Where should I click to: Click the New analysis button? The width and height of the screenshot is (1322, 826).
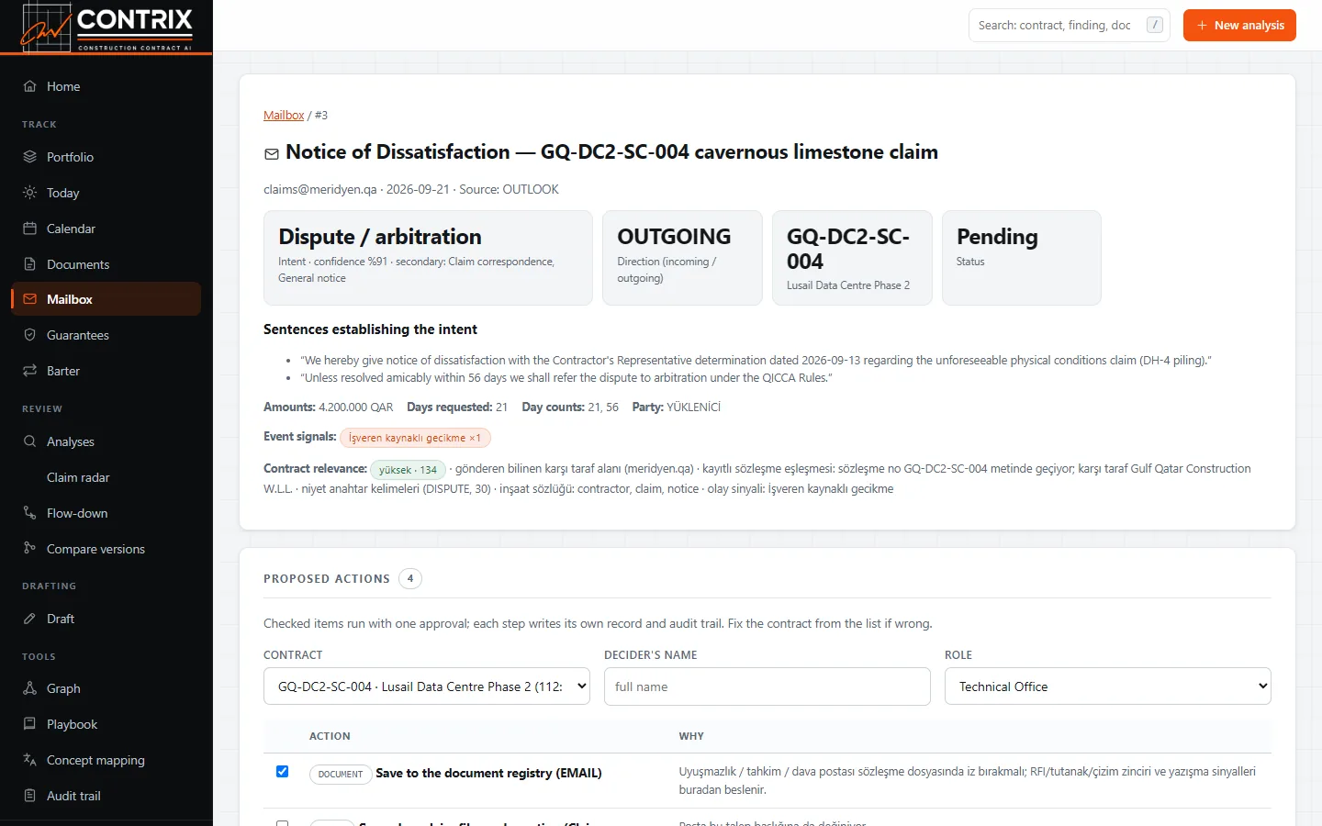[x=1239, y=26]
